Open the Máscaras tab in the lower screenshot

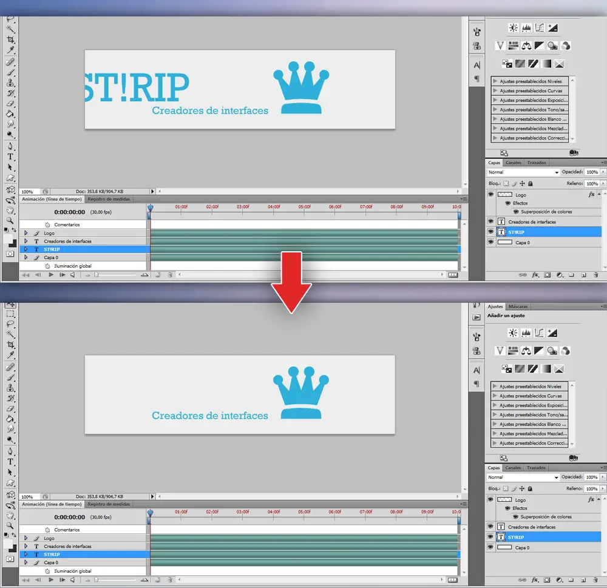[518, 306]
